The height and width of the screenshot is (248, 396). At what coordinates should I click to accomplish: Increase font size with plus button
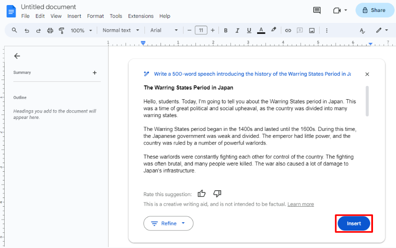click(x=212, y=30)
